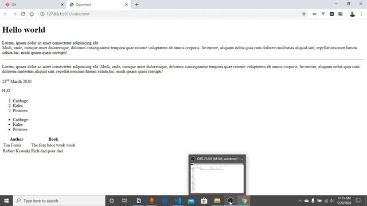Click the Hello world heading
367x206 pixels.
click(x=24, y=30)
